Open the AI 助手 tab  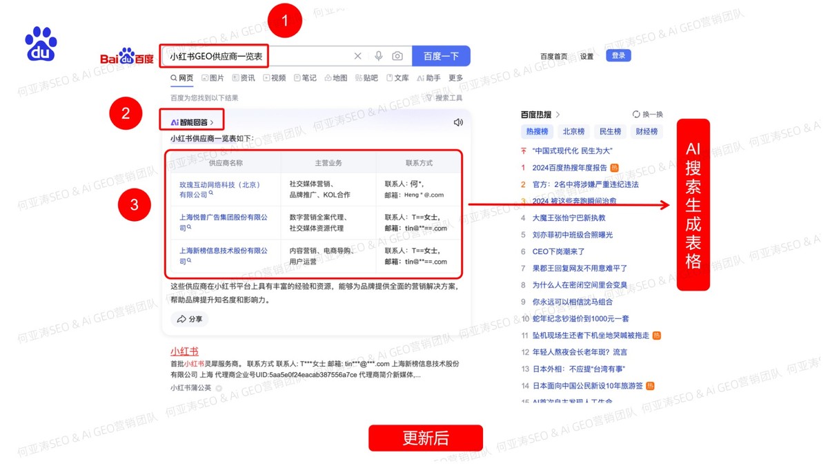click(428, 78)
